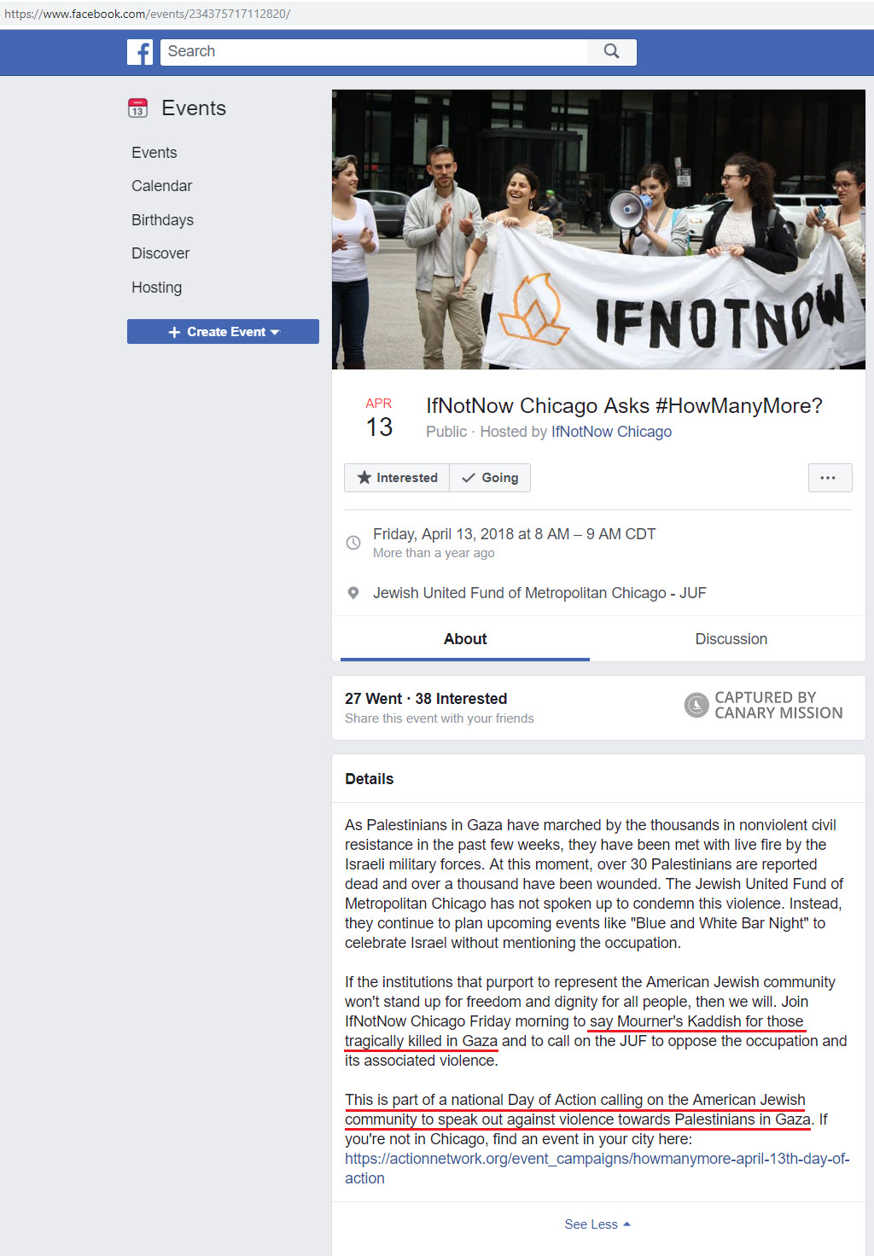Click the Events calendar icon in sidebar
The height and width of the screenshot is (1256, 874).
pos(137,108)
